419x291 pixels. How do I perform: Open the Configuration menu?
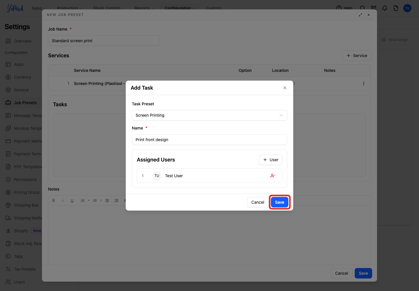click(x=180, y=8)
